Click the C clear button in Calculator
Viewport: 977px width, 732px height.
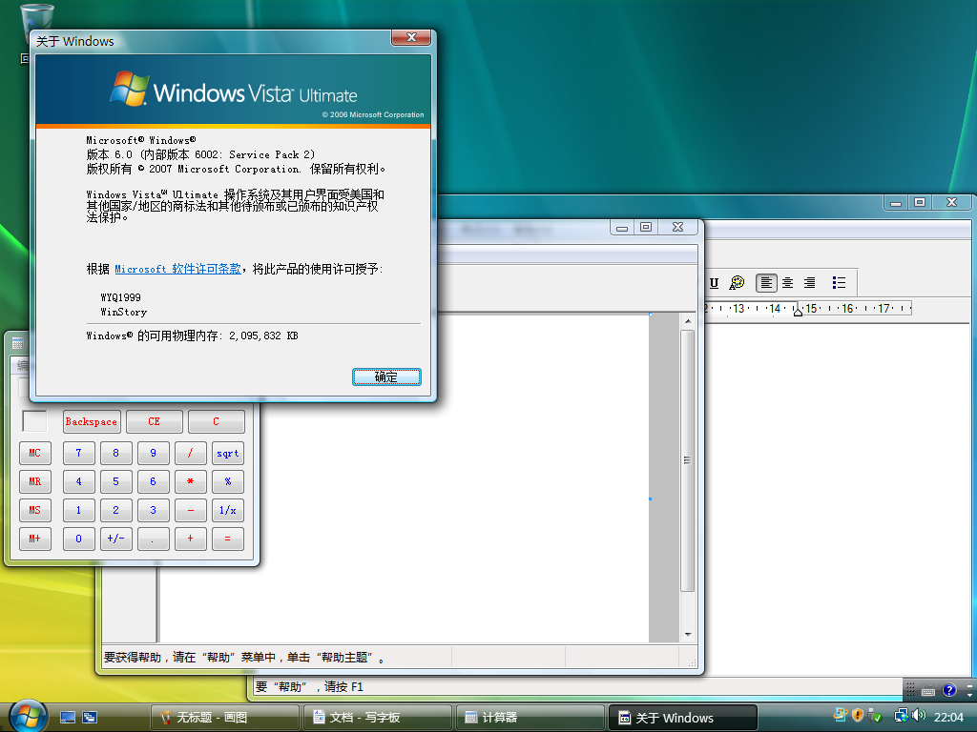pos(217,421)
